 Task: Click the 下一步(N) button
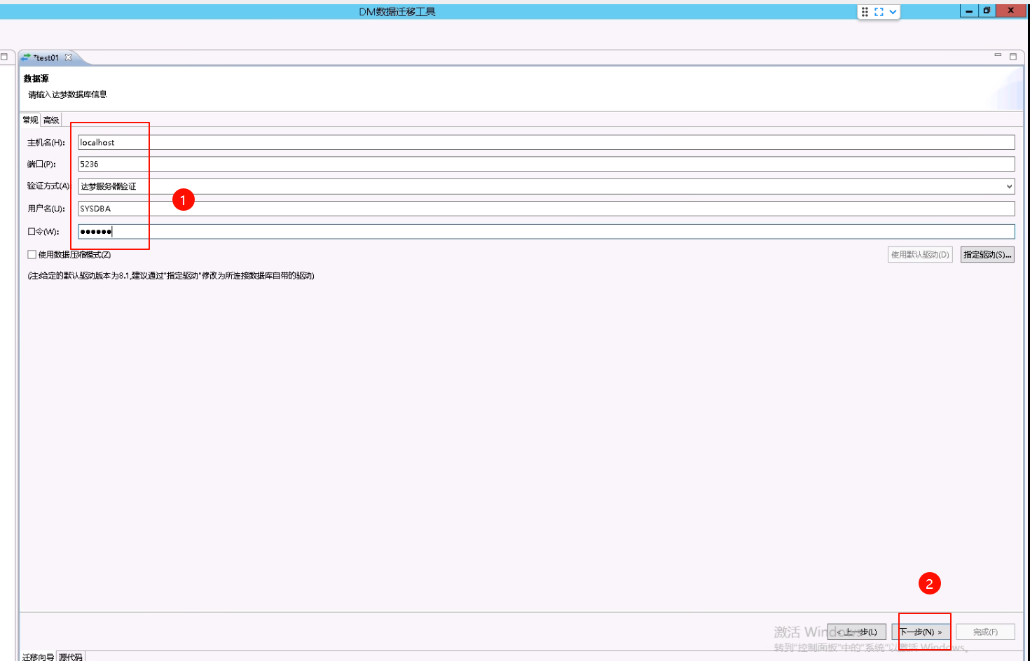coord(921,632)
